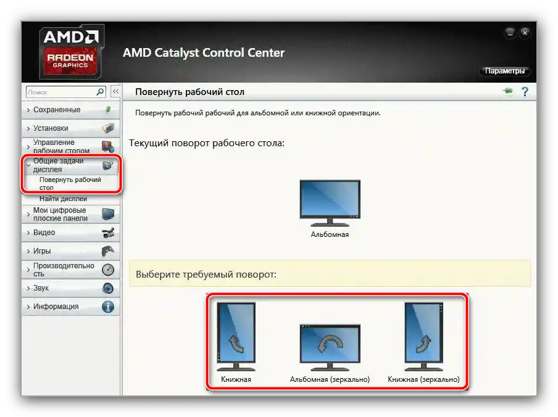The image size is (558, 417).
Task: Click the Управление рабочим столом icon
Action: point(108,146)
